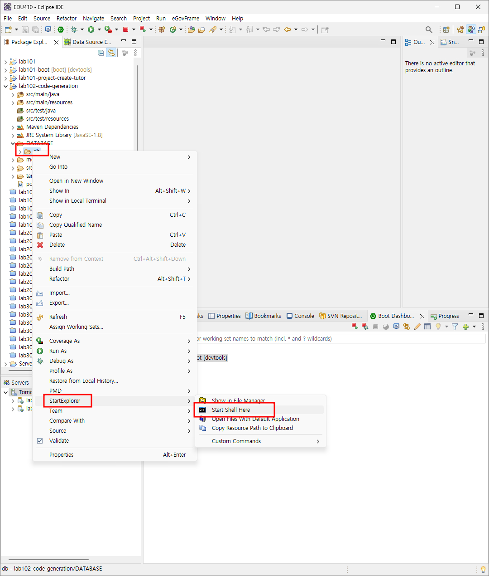Click the green Run toolbar button
Screen dimensions: 489x576
pyautogui.click(x=91, y=29)
